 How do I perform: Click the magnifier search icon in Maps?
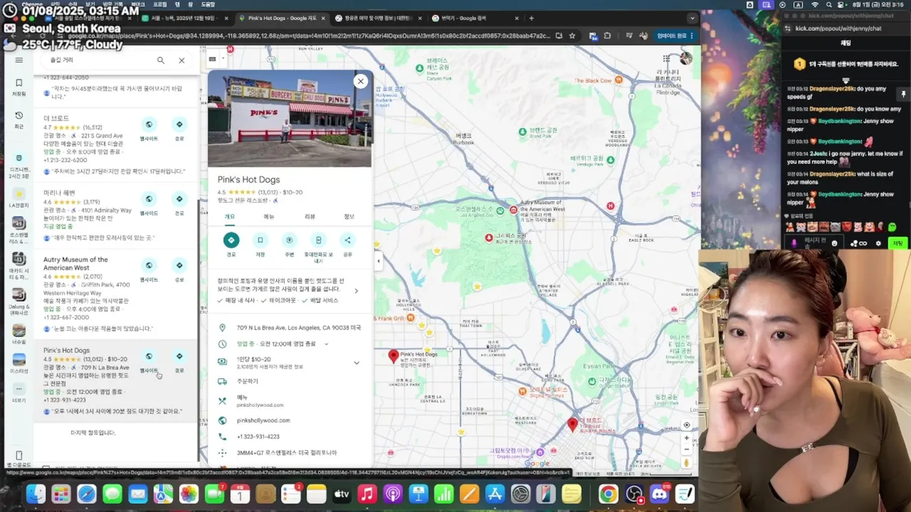pyautogui.click(x=161, y=60)
